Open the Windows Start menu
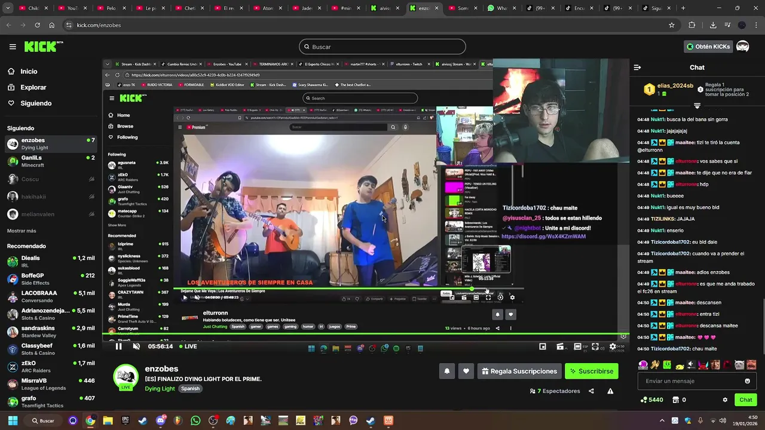 tap(13, 420)
